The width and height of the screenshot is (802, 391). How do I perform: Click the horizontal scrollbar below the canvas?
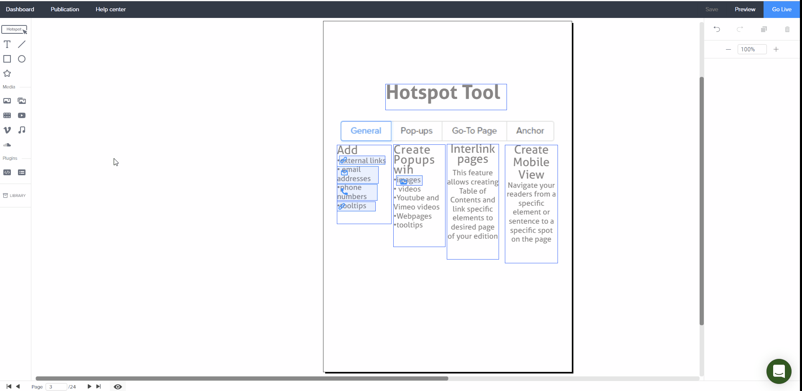click(242, 378)
